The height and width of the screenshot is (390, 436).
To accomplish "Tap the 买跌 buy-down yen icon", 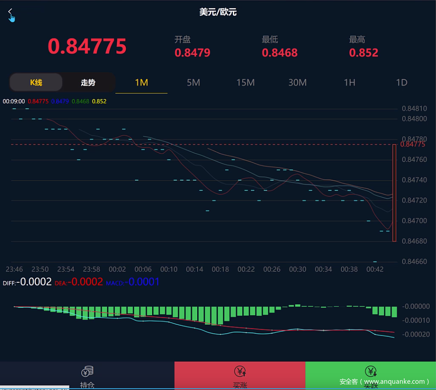I will pyautogui.click(x=370, y=371).
